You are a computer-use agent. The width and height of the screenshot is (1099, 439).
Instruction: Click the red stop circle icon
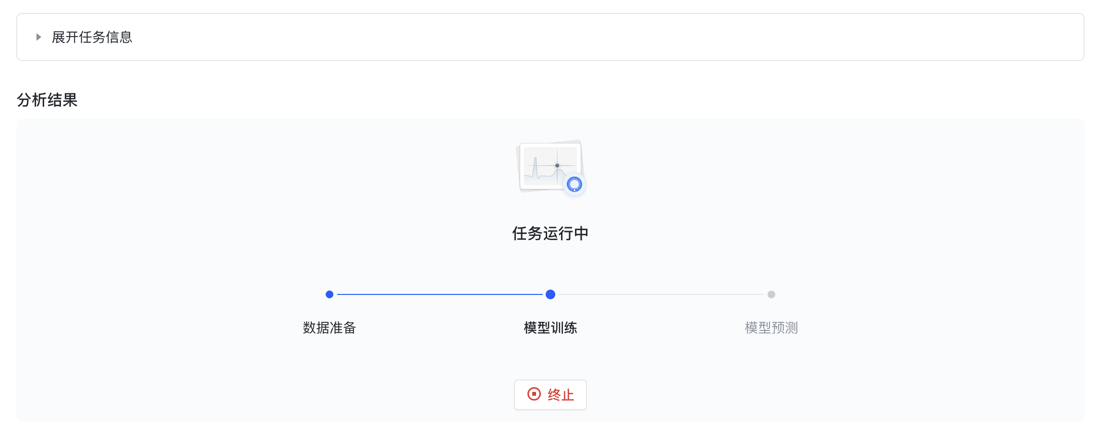[534, 394]
